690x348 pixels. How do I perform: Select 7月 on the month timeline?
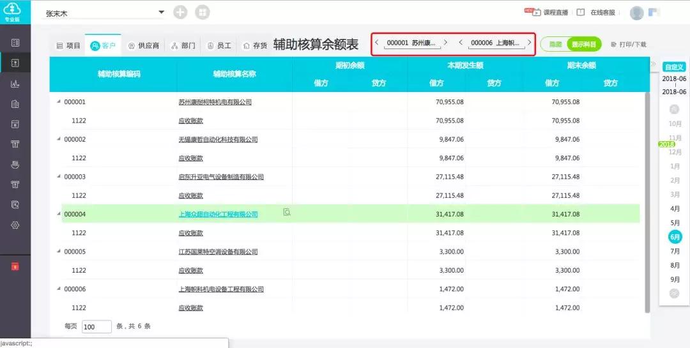pos(675,251)
